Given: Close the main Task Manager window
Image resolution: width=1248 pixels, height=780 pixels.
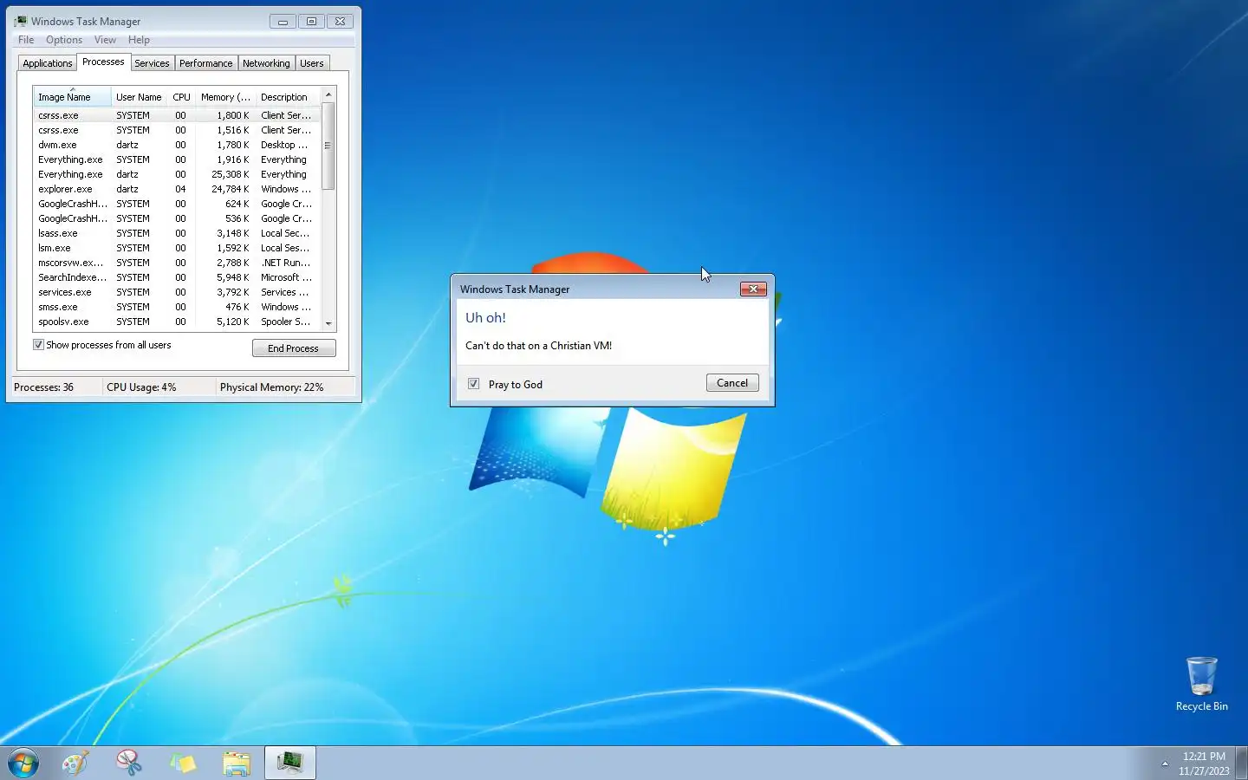Looking at the screenshot, I should (340, 22).
